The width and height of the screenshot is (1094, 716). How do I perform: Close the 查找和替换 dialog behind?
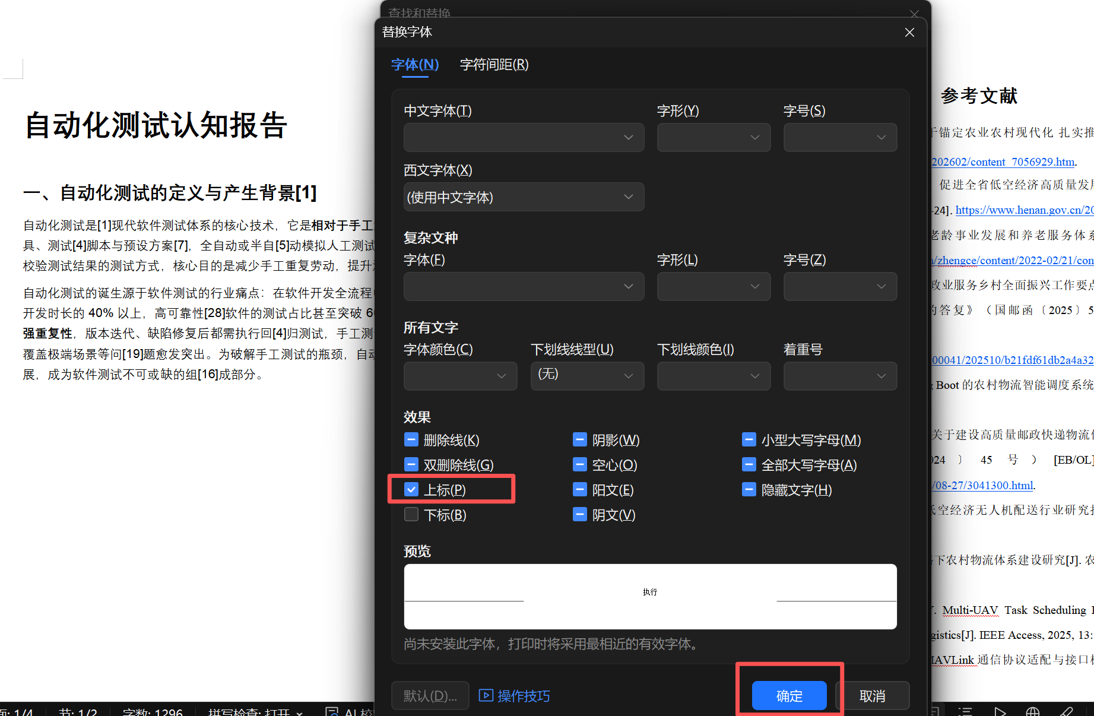point(914,13)
